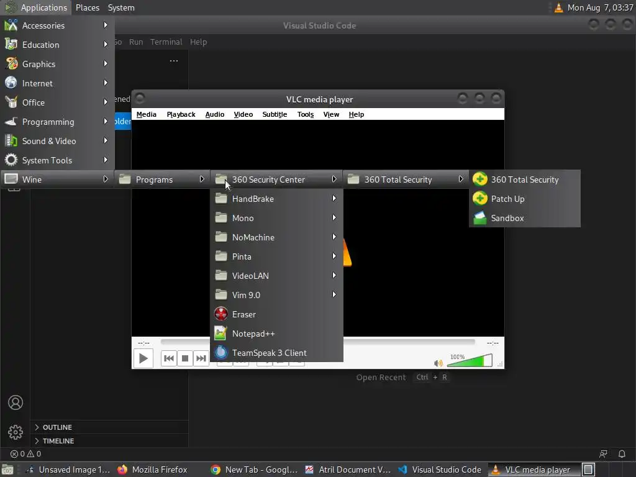
Task: Expand the Vim 9.0 folder submenu
Action: pyautogui.click(x=276, y=295)
